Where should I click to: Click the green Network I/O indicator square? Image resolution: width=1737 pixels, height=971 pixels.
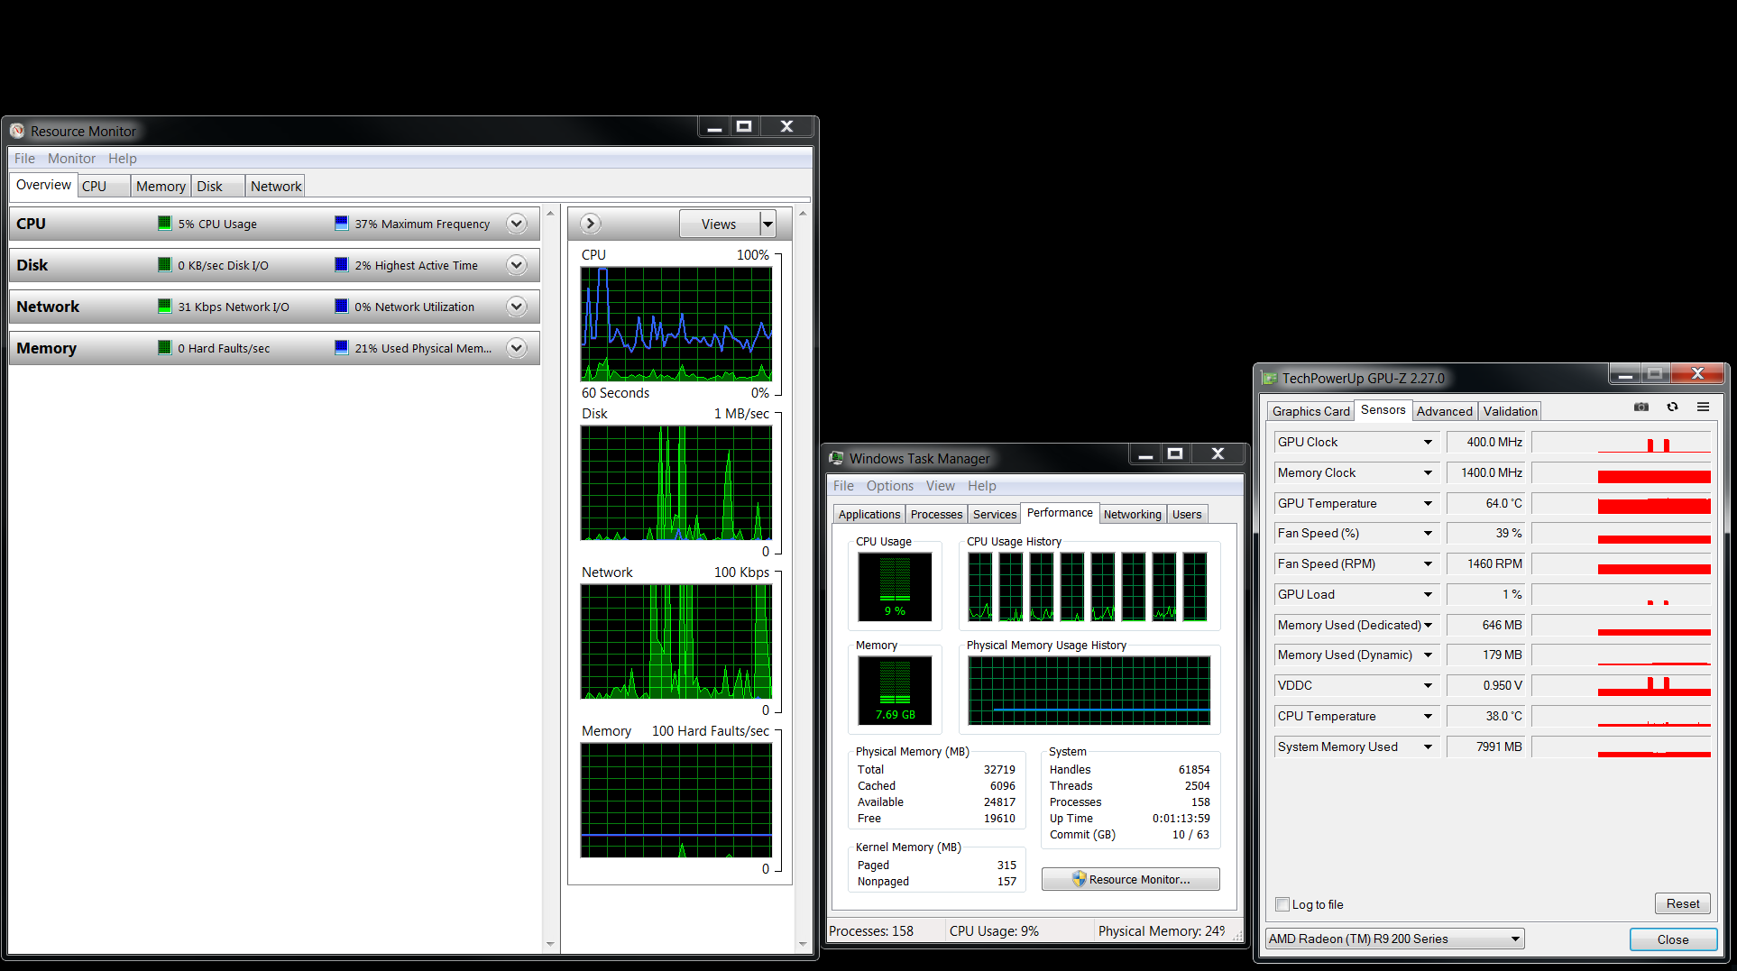(165, 307)
